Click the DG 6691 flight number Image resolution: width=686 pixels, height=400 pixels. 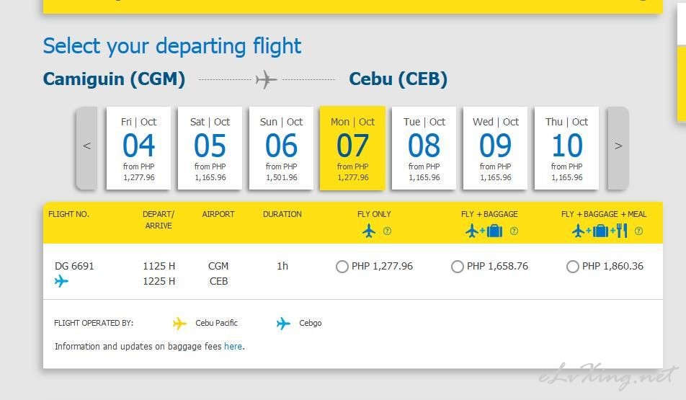coord(74,266)
